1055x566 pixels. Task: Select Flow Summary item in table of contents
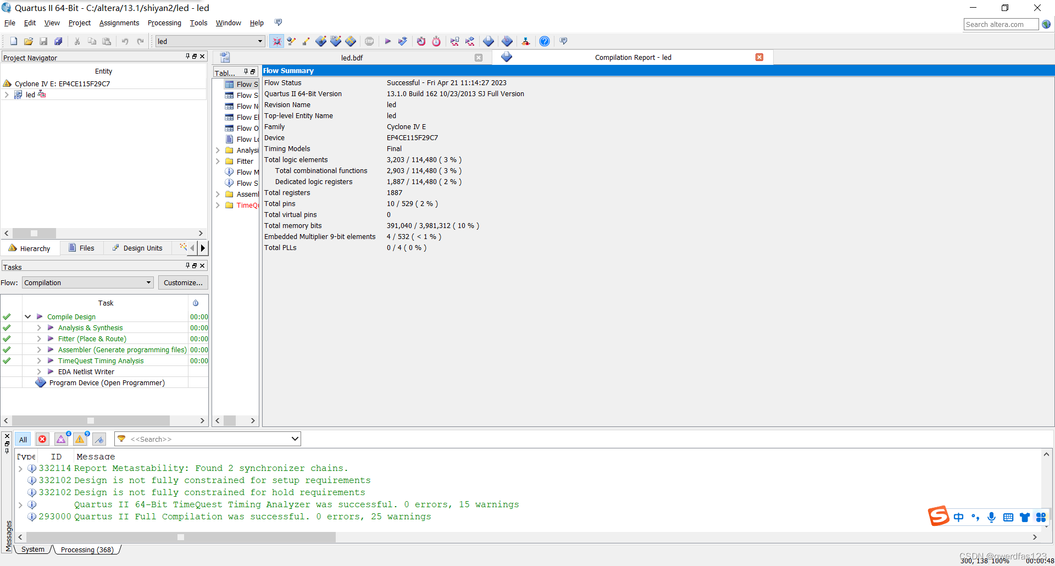tap(241, 84)
